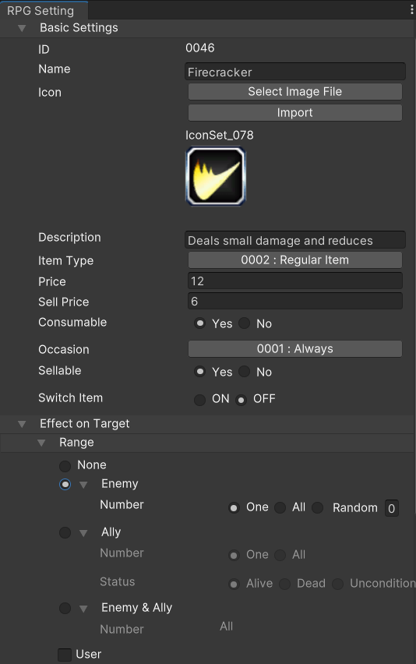The image size is (416, 664).
Task: Turn Switch Item ON
Action: [x=199, y=400]
